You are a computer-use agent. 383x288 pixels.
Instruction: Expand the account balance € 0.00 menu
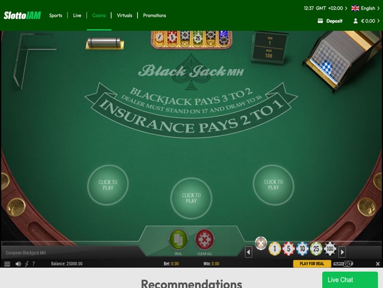pyautogui.click(x=367, y=21)
